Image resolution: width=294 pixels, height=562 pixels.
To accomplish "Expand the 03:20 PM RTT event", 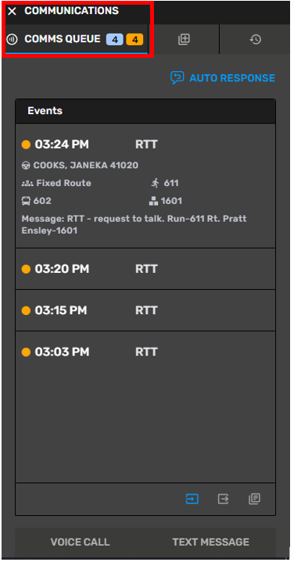I will point(145,269).
